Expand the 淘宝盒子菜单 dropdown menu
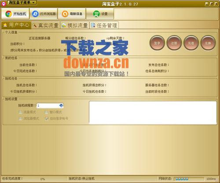This screenshot has width=220, height=183. point(22,3)
